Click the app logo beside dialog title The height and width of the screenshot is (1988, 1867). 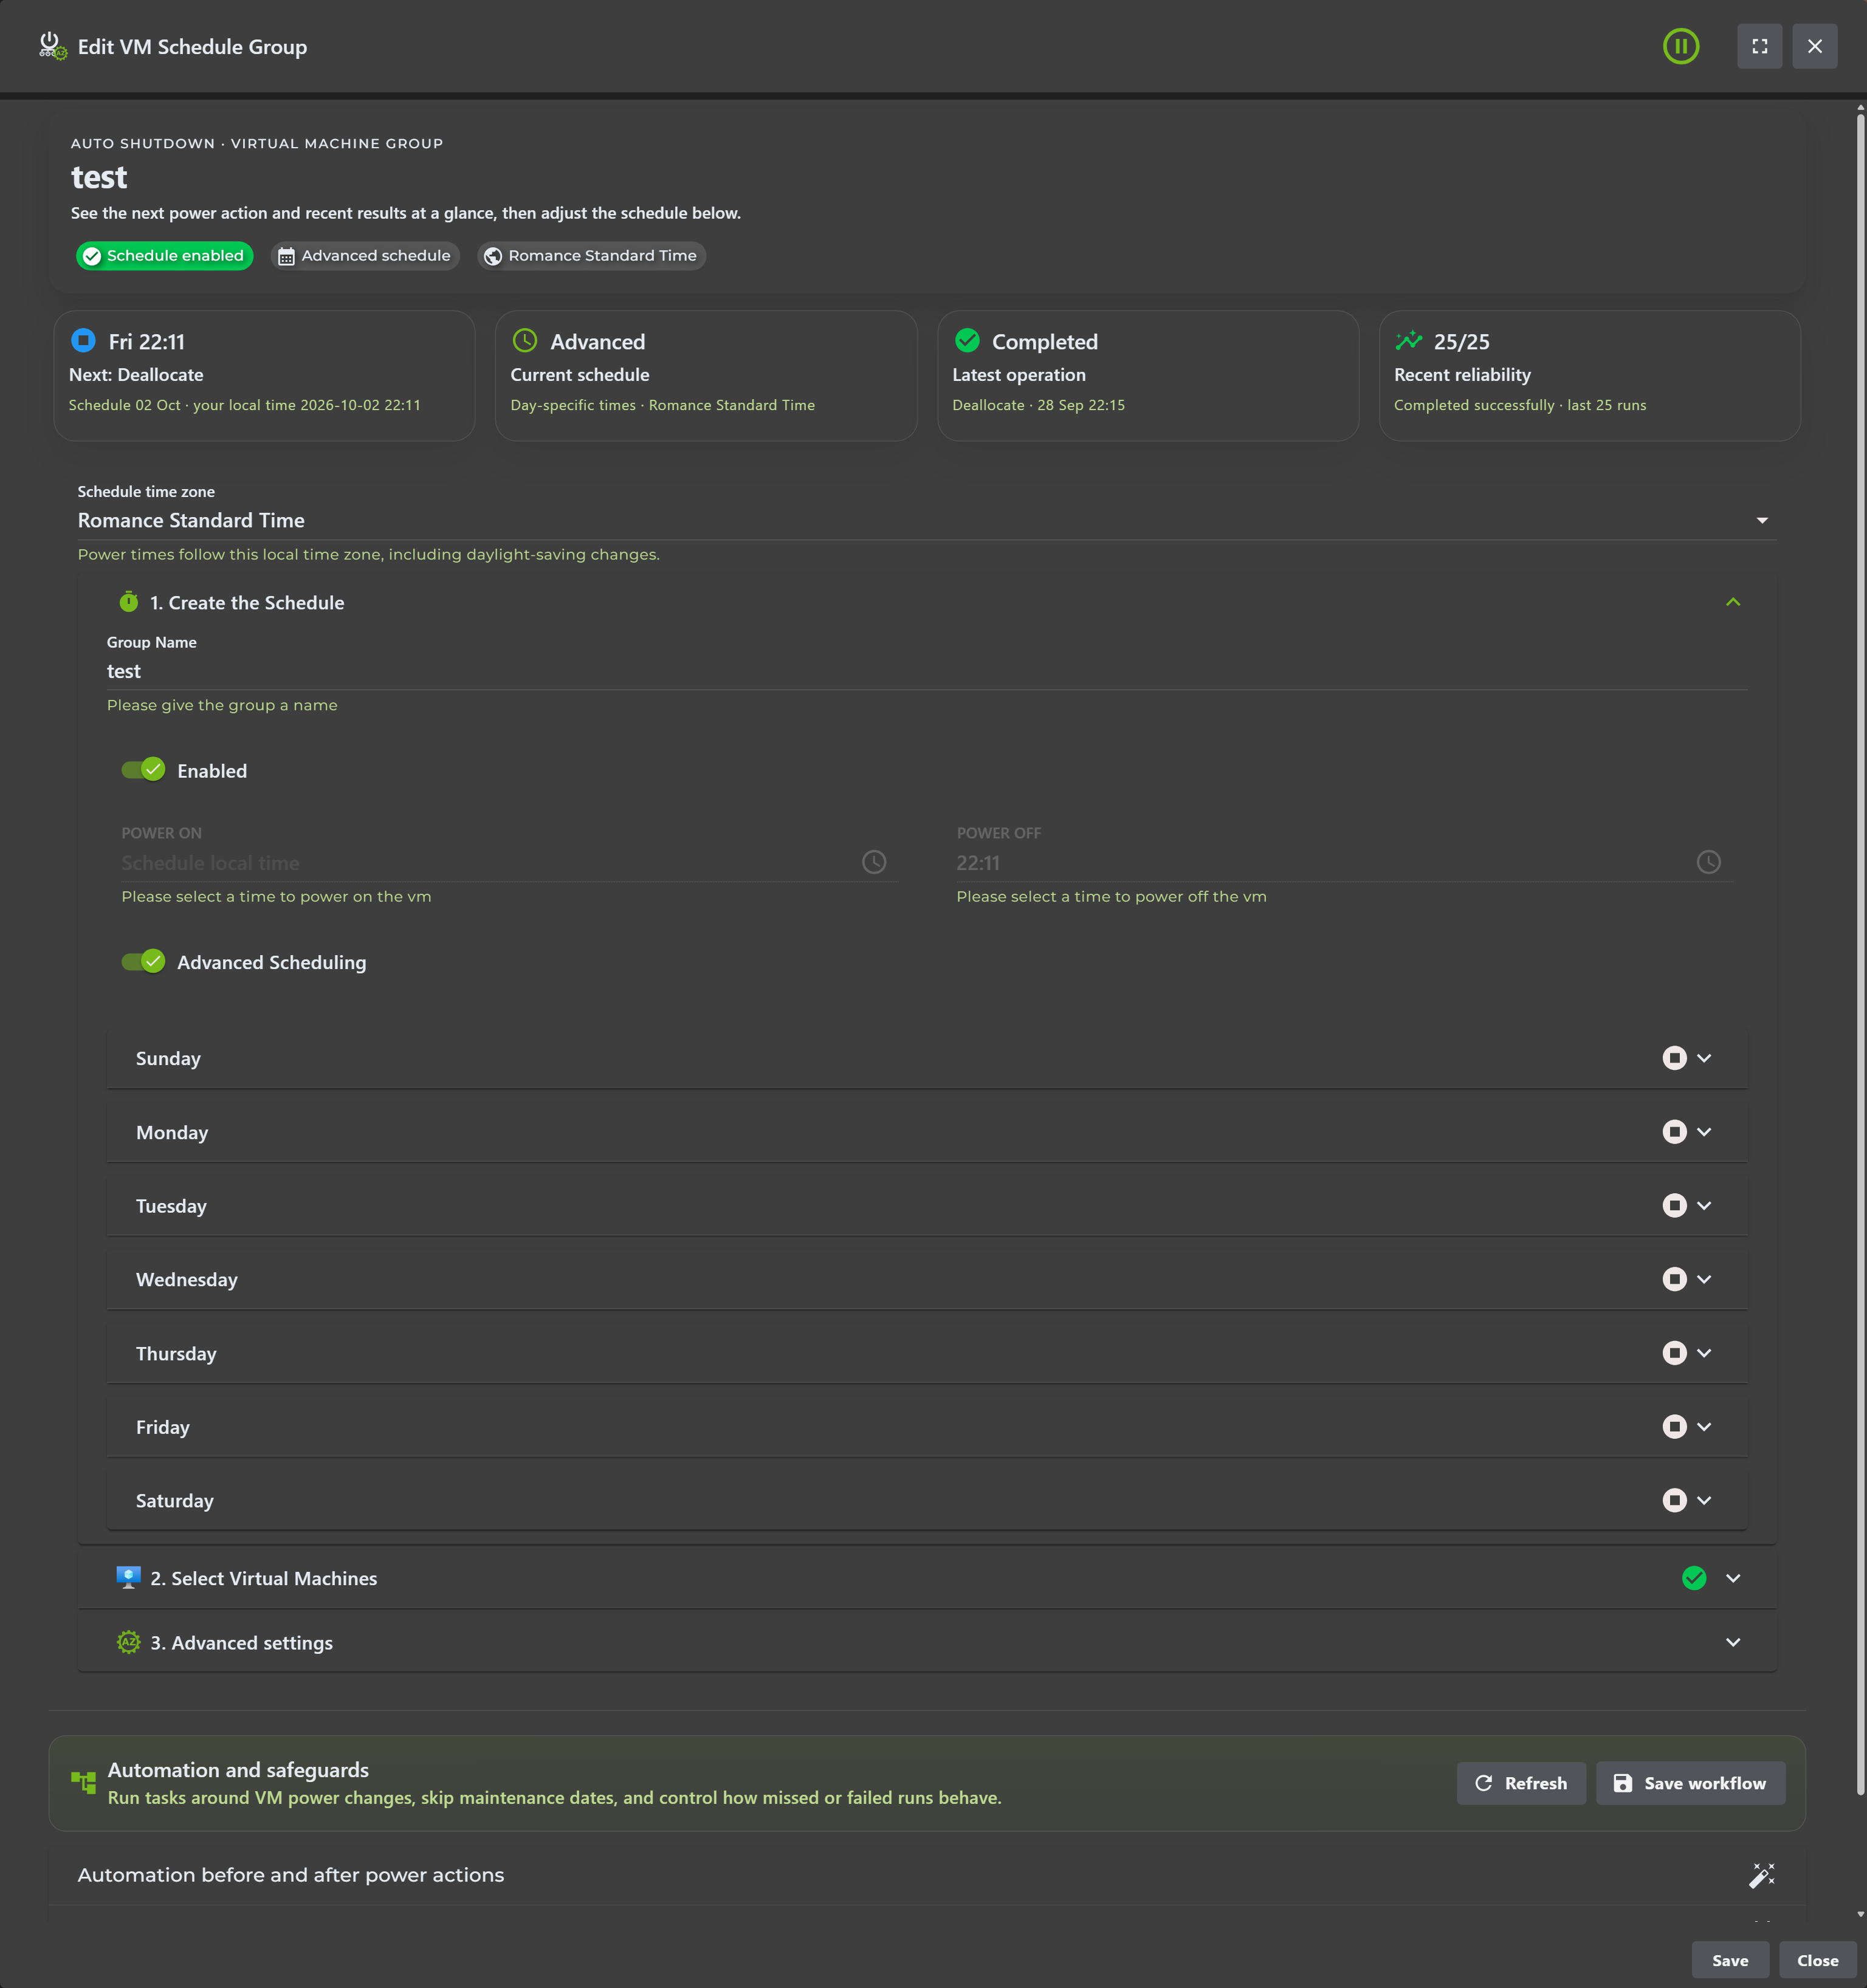52,46
